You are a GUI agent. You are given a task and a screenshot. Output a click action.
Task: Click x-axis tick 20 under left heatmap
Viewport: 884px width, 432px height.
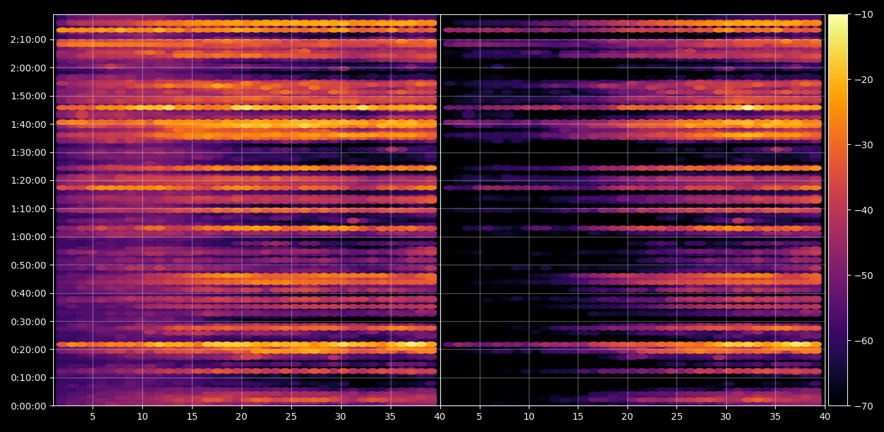[242, 416]
